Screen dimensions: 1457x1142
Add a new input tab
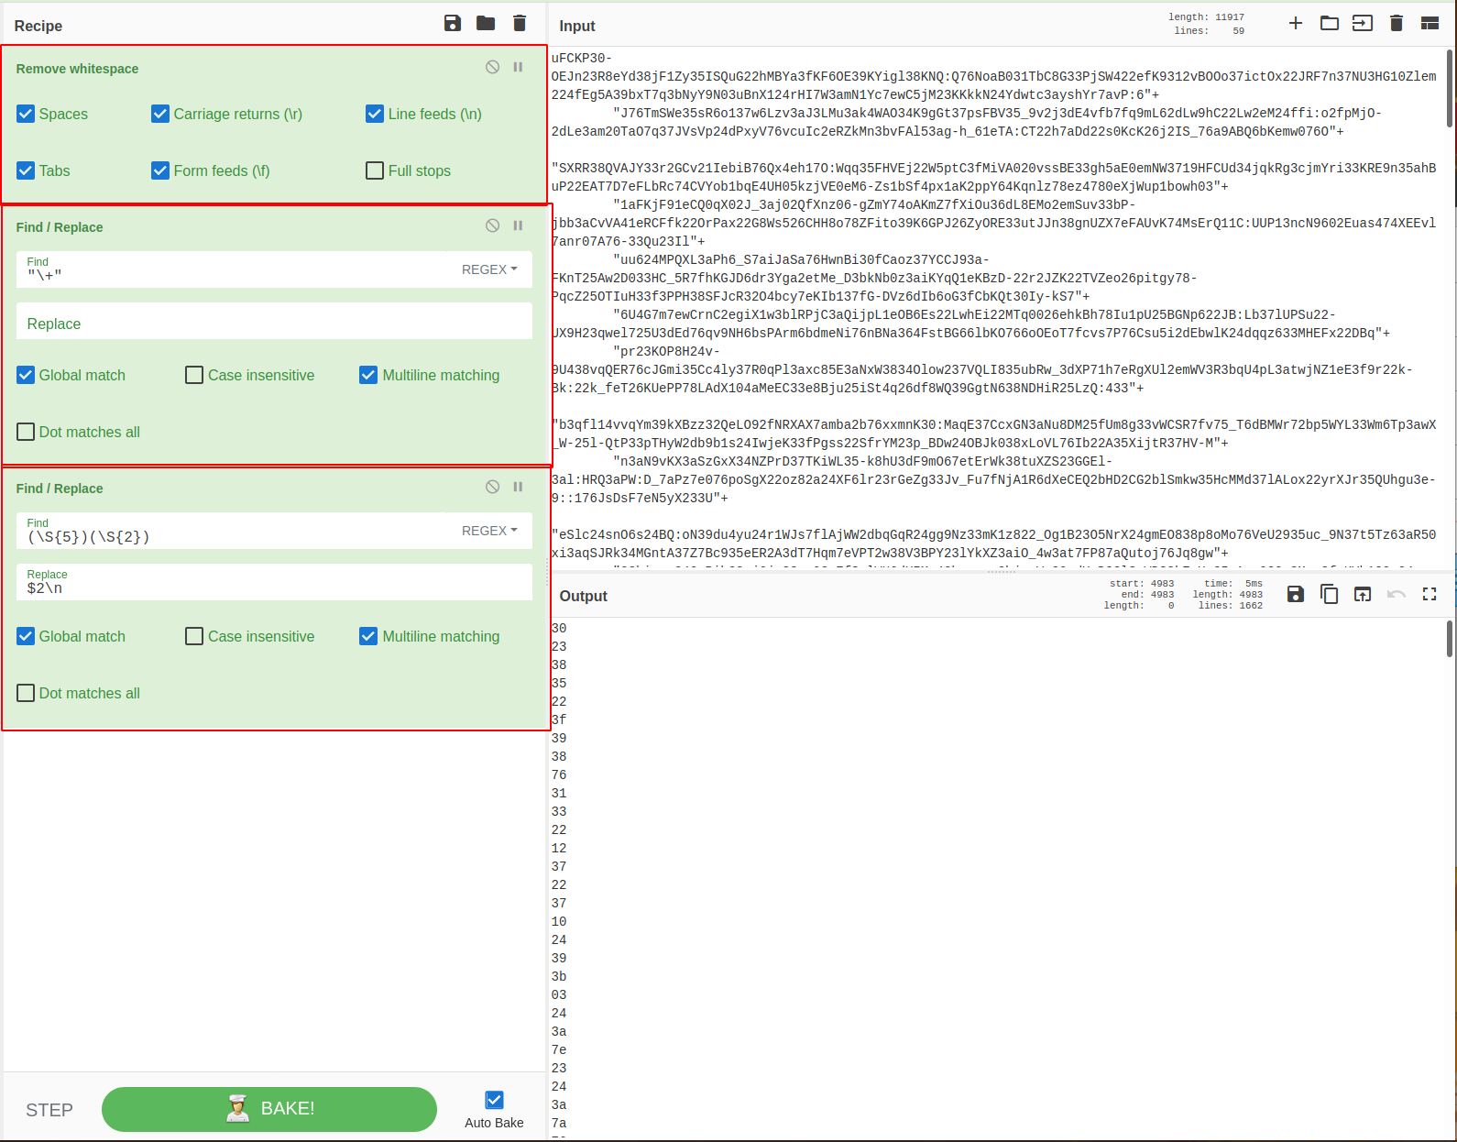(x=1296, y=24)
